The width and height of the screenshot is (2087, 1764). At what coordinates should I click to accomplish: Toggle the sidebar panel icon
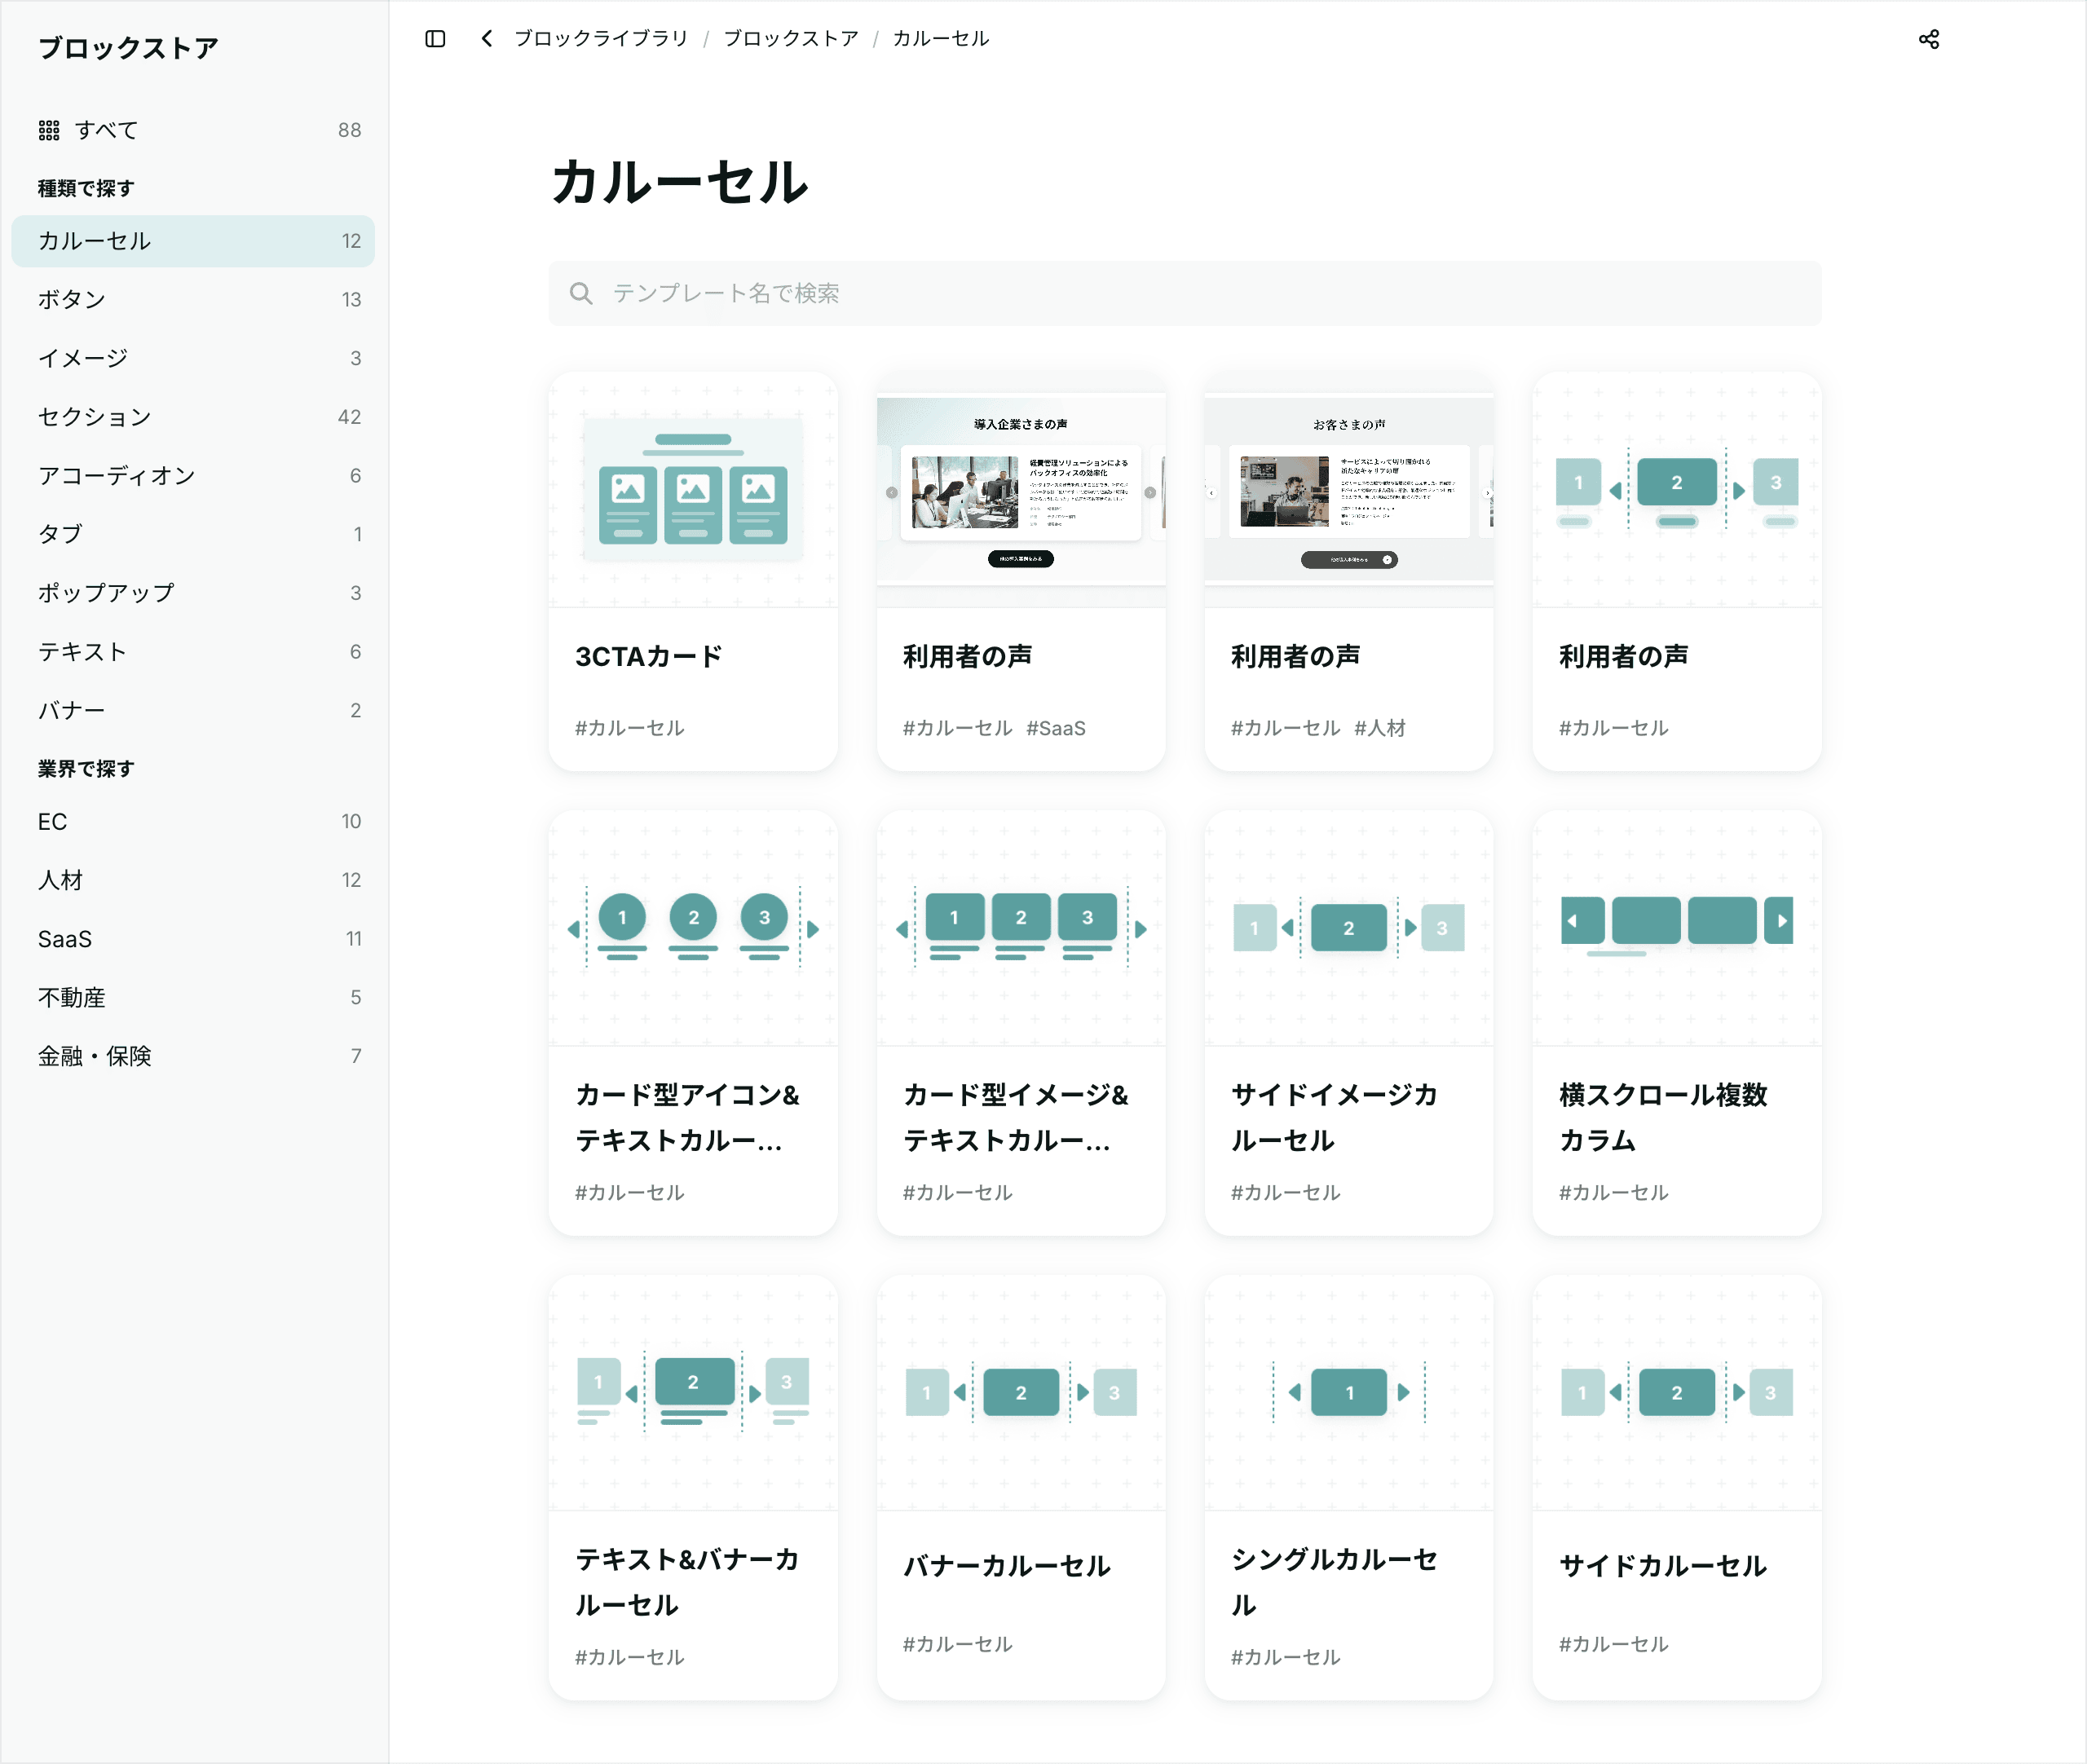coord(435,39)
